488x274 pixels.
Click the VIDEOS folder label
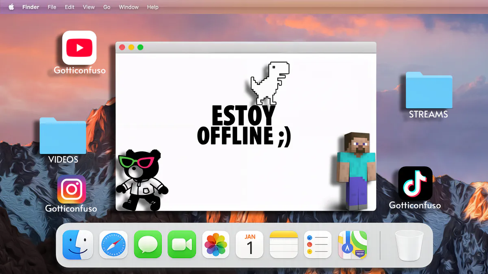(63, 160)
